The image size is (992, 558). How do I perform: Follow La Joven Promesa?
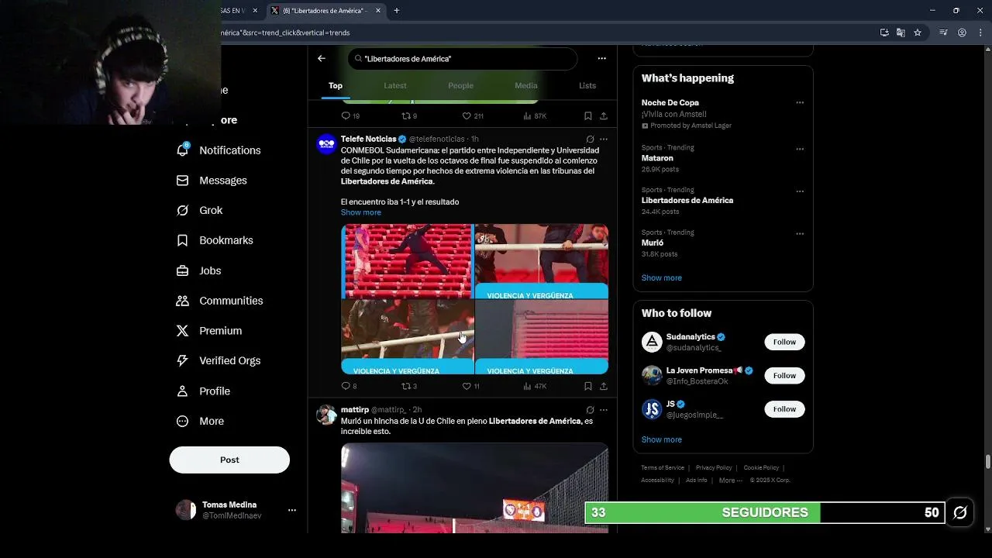[x=784, y=376]
